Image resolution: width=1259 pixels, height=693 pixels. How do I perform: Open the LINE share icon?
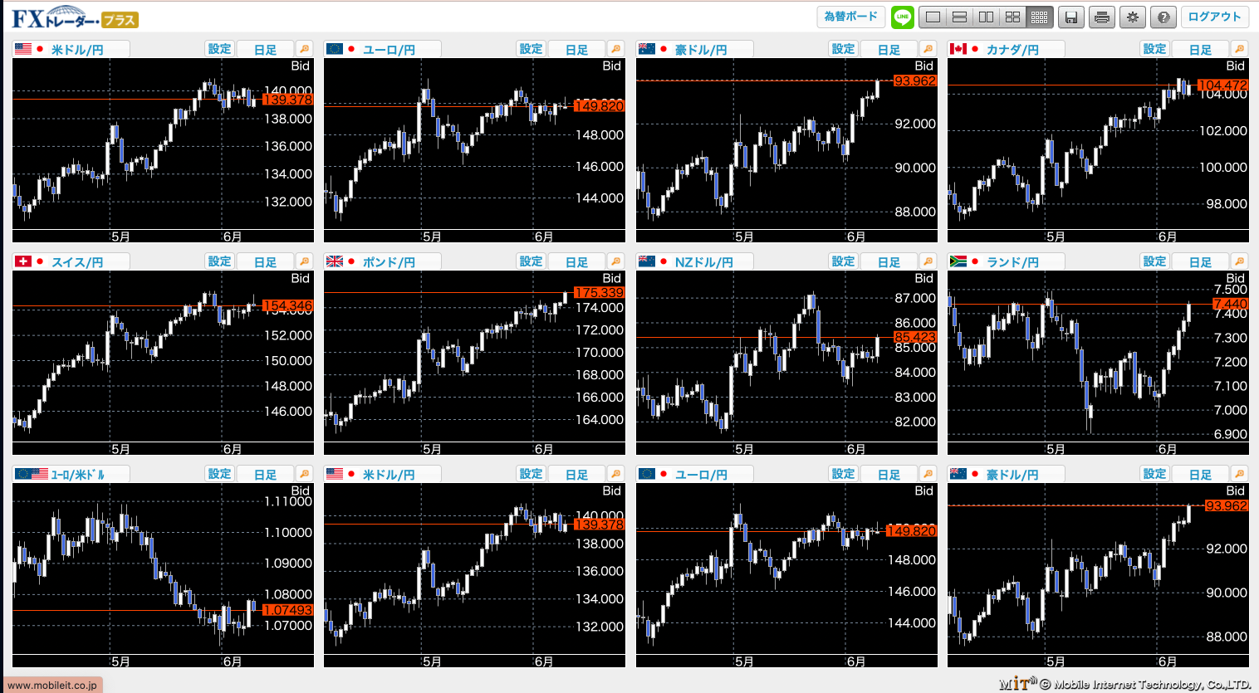pyautogui.click(x=902, y=17)
